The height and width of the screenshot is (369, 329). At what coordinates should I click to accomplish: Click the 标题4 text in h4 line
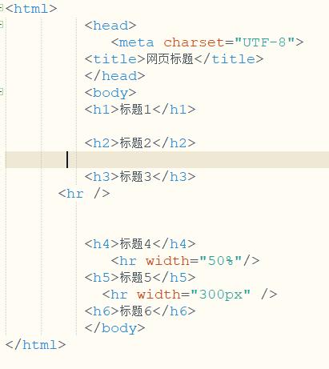click(x=135, y=244)
